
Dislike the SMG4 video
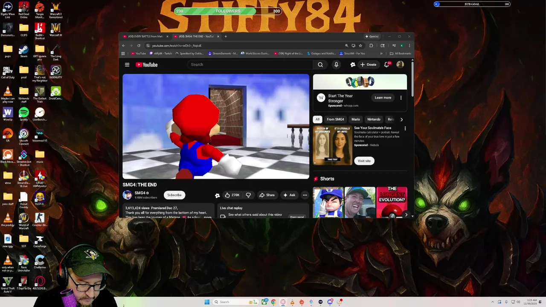pos(248,195)
